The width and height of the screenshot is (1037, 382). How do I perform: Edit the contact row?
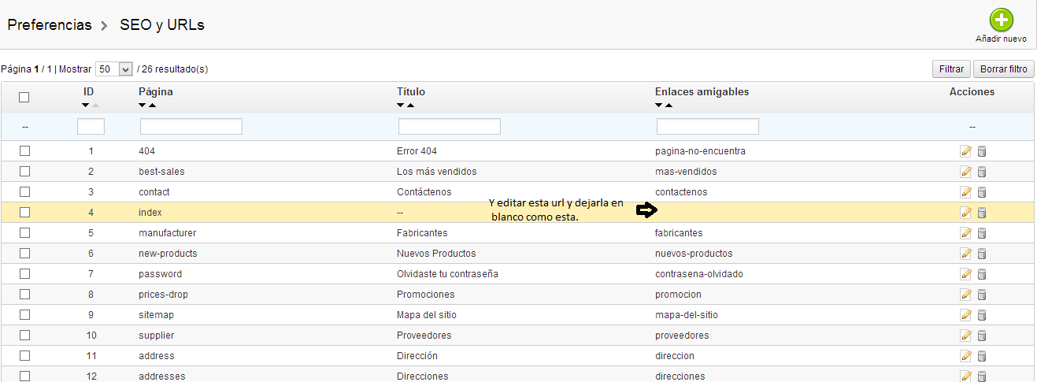(x=966, y=192)
